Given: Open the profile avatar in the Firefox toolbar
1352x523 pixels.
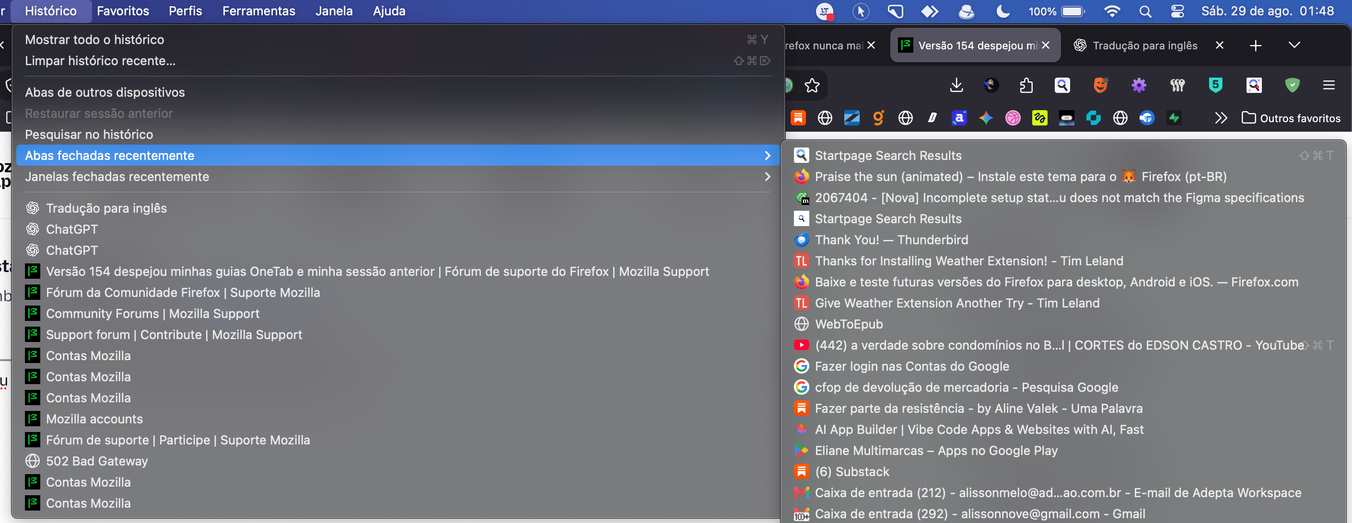Looking at the screenshot, I should (991, 85).
